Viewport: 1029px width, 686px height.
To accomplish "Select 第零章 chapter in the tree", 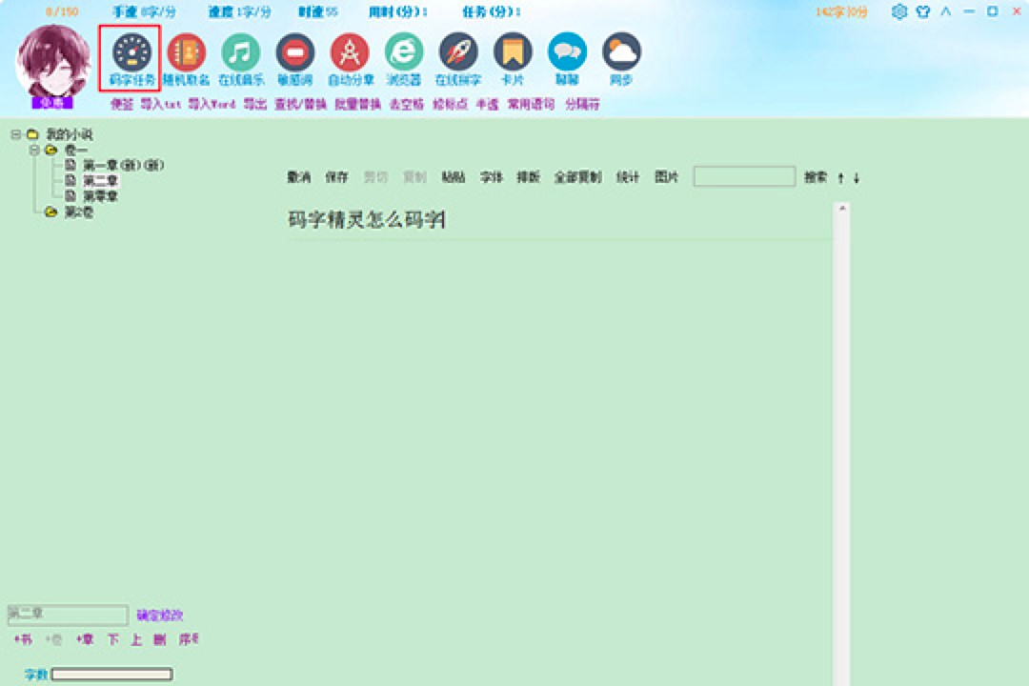I will click(x=100, y=195).
